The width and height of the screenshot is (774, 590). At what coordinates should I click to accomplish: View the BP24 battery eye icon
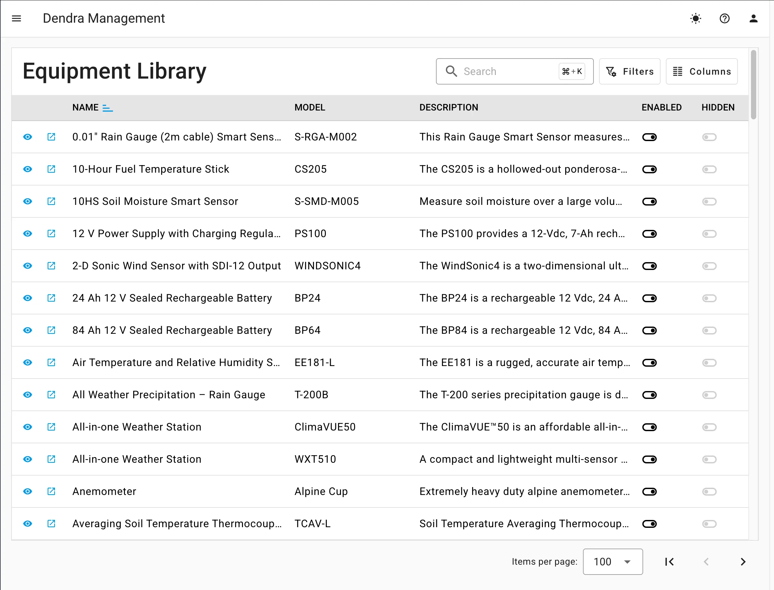pyautogui.click(x=28, y=298)
